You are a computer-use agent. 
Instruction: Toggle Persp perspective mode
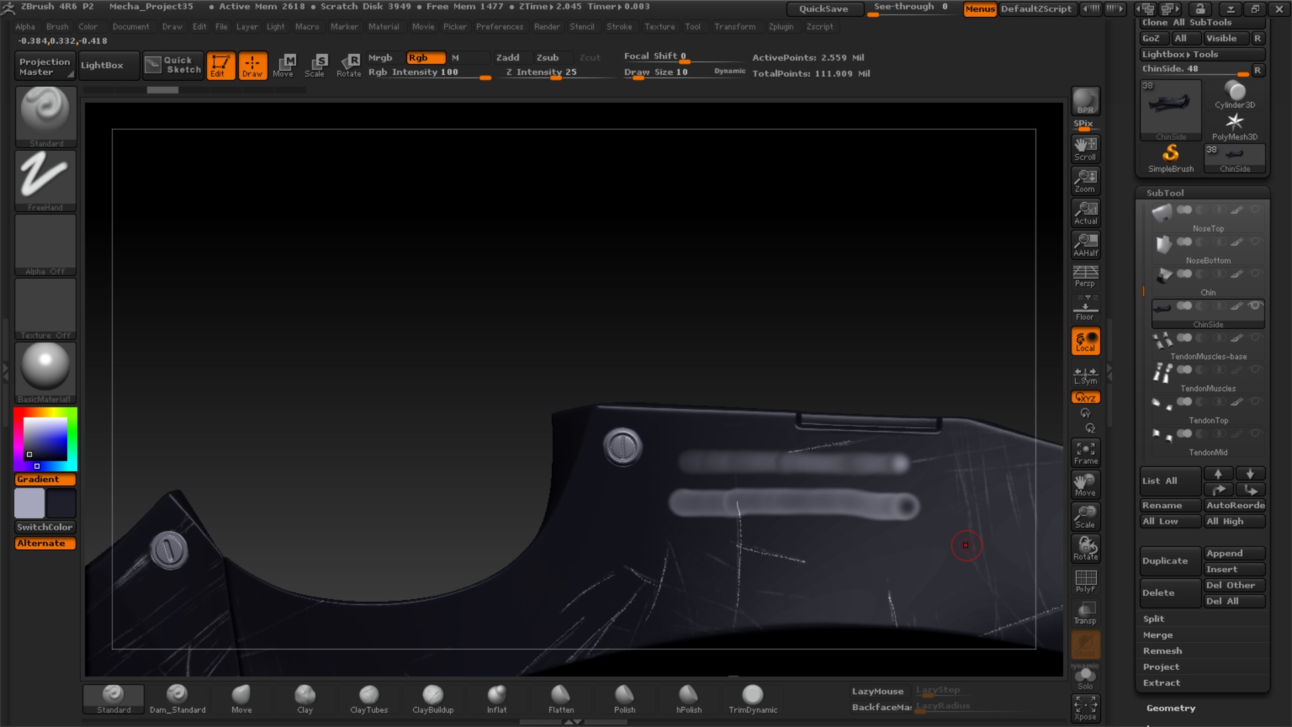point(1085,276)
